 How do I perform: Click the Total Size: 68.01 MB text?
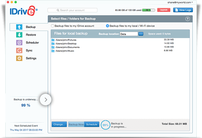pyautogui.click(x=174, y=124)
